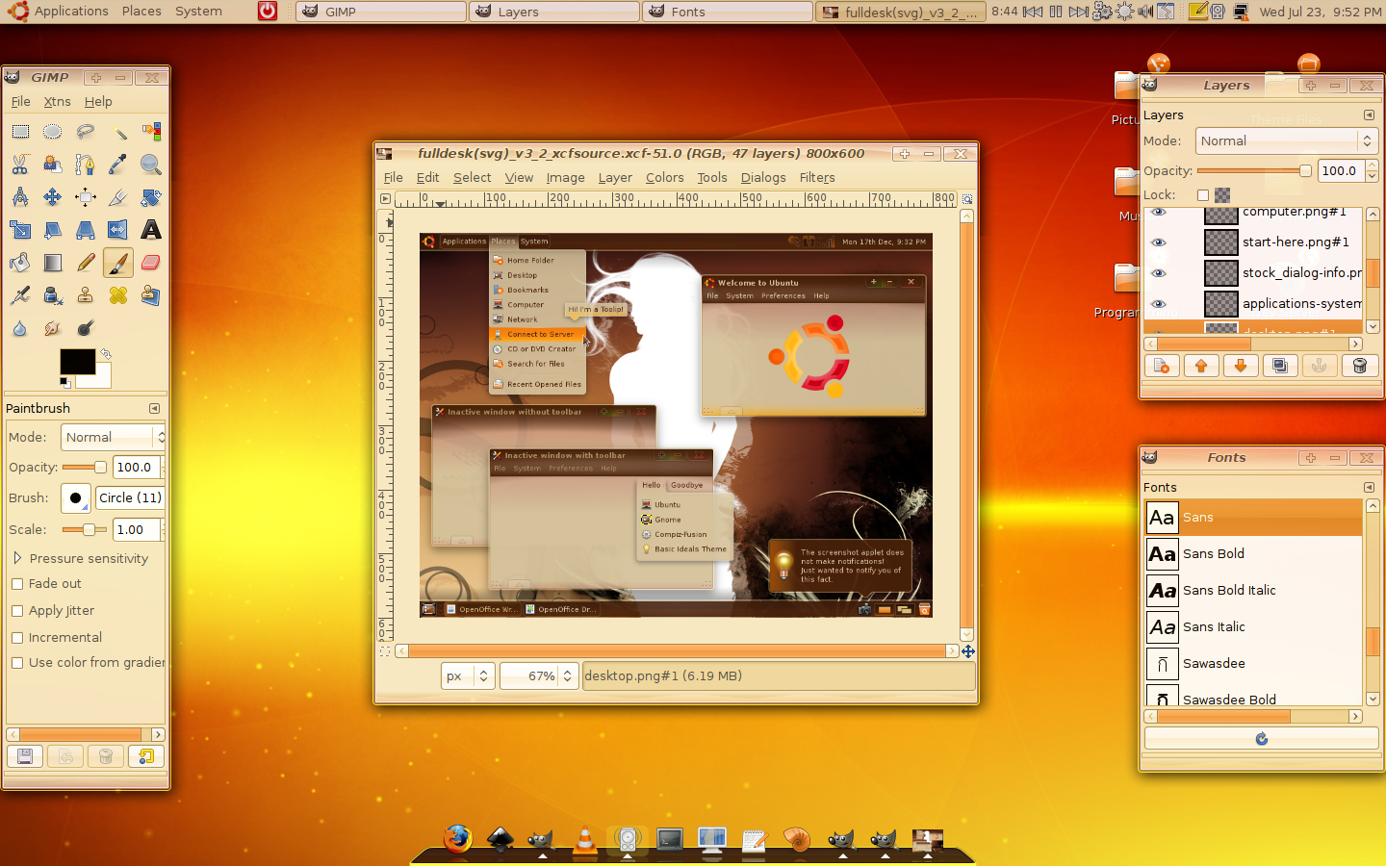Open the Paintbrush Mode dropdown
The height and width of the screenshot is (866, 1386).
coord(114,438)
